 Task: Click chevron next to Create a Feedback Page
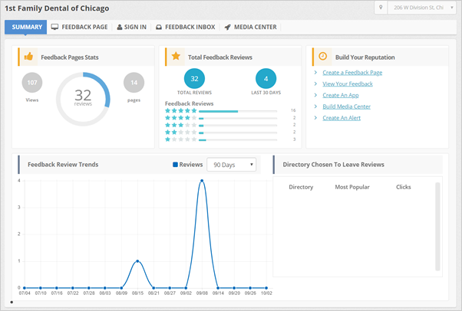click(315, 73)
